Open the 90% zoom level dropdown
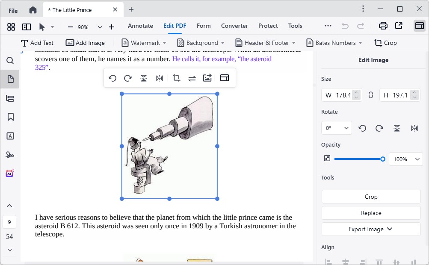Screen dimensions: 429x265 point(100,27)
